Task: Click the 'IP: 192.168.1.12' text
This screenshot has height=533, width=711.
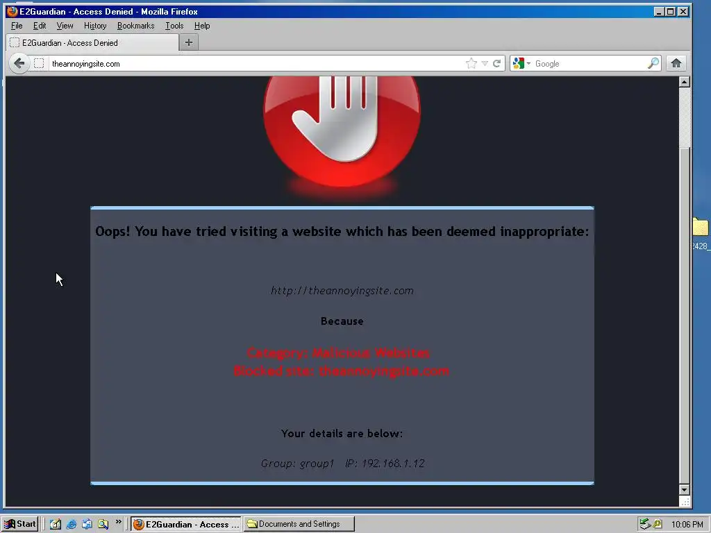Action: 385,463
